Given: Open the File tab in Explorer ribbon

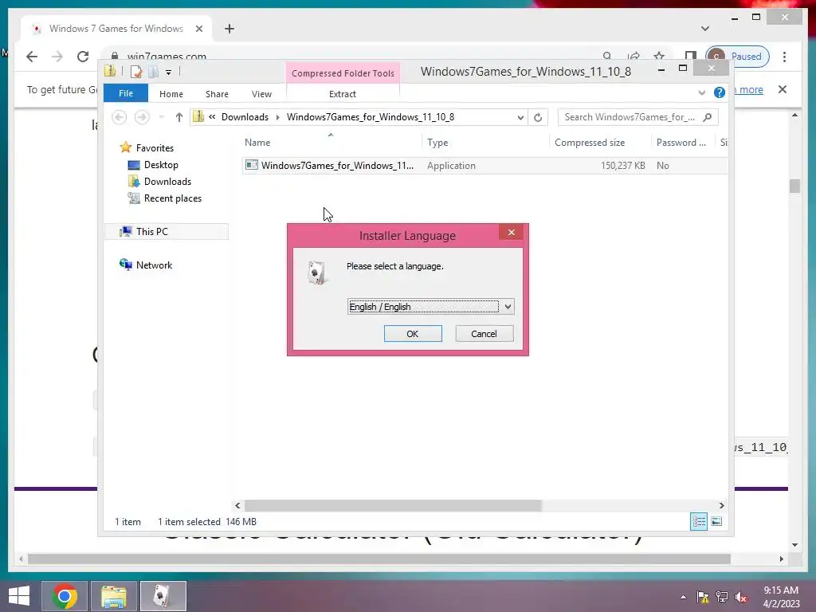Looking at the screenshot, I should click(x=125, y=93).
